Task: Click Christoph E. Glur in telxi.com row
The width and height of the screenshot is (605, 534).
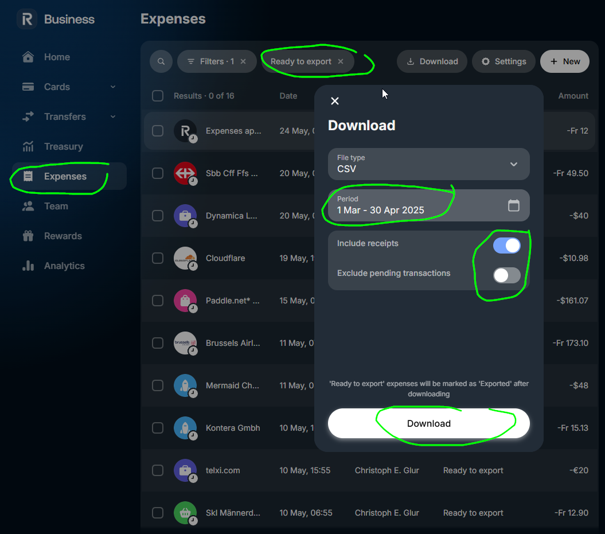Action: pos(387,470)
